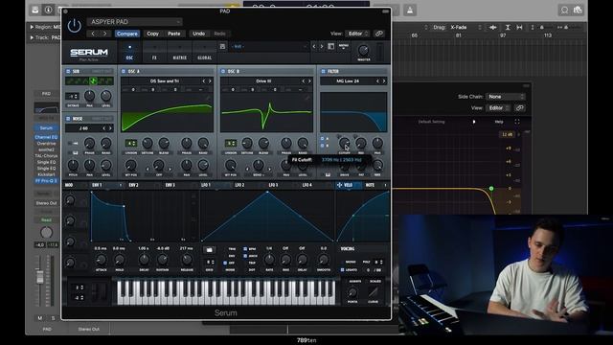
Task: Select the NOTE tab
Action: click(370, 185)
